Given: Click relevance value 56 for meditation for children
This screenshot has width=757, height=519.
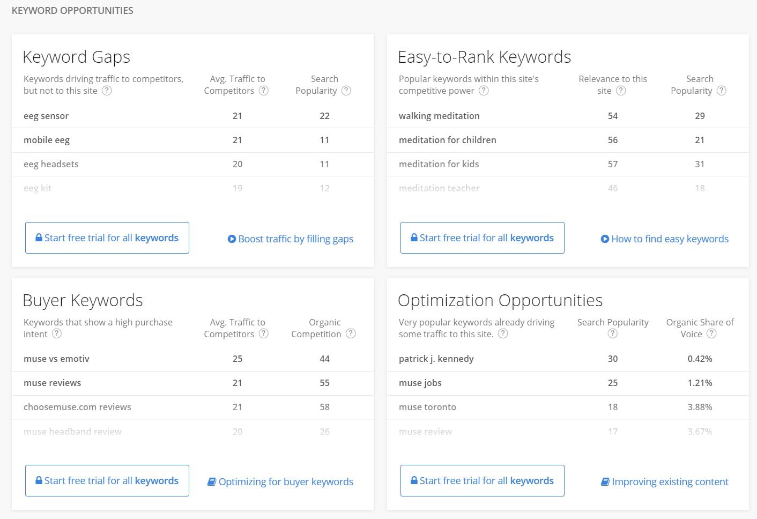Looking at the screenshot, I should pos(613,140).
